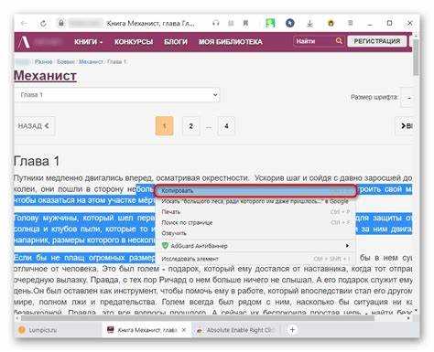
Task: Choose Исследовать элемент menu entry
Action: pyautogui.click(x=255, y=259)
